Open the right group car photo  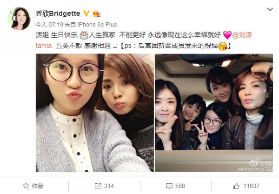214,113
